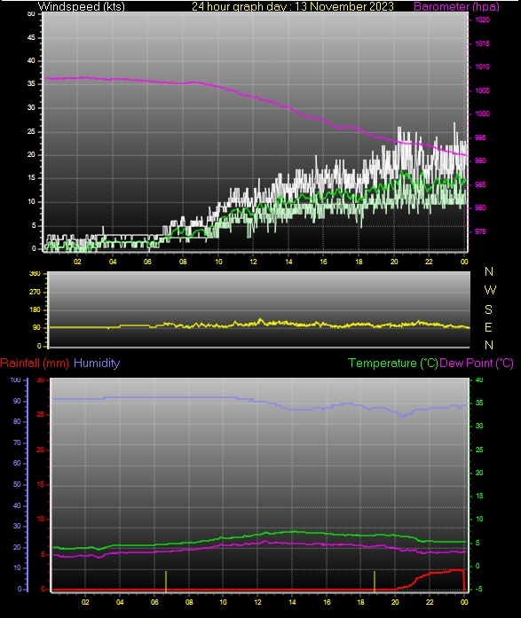The width and height of the screenshot is (521, 618).
Task: Click the 100 value on humidity axis
Action: pos(15,380)
